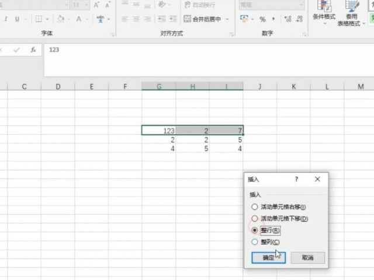Increase font size with the larger A icon
The image size is (374, 280).
[96, 5]
